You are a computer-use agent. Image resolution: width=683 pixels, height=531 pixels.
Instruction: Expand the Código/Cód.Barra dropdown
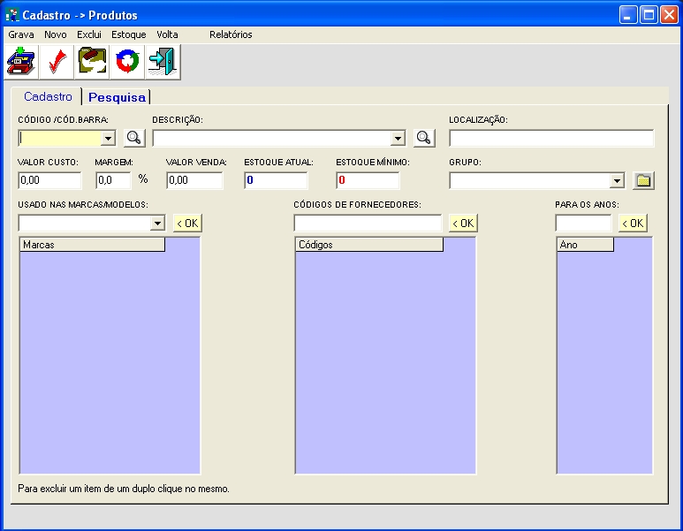(x=108, y=139)
